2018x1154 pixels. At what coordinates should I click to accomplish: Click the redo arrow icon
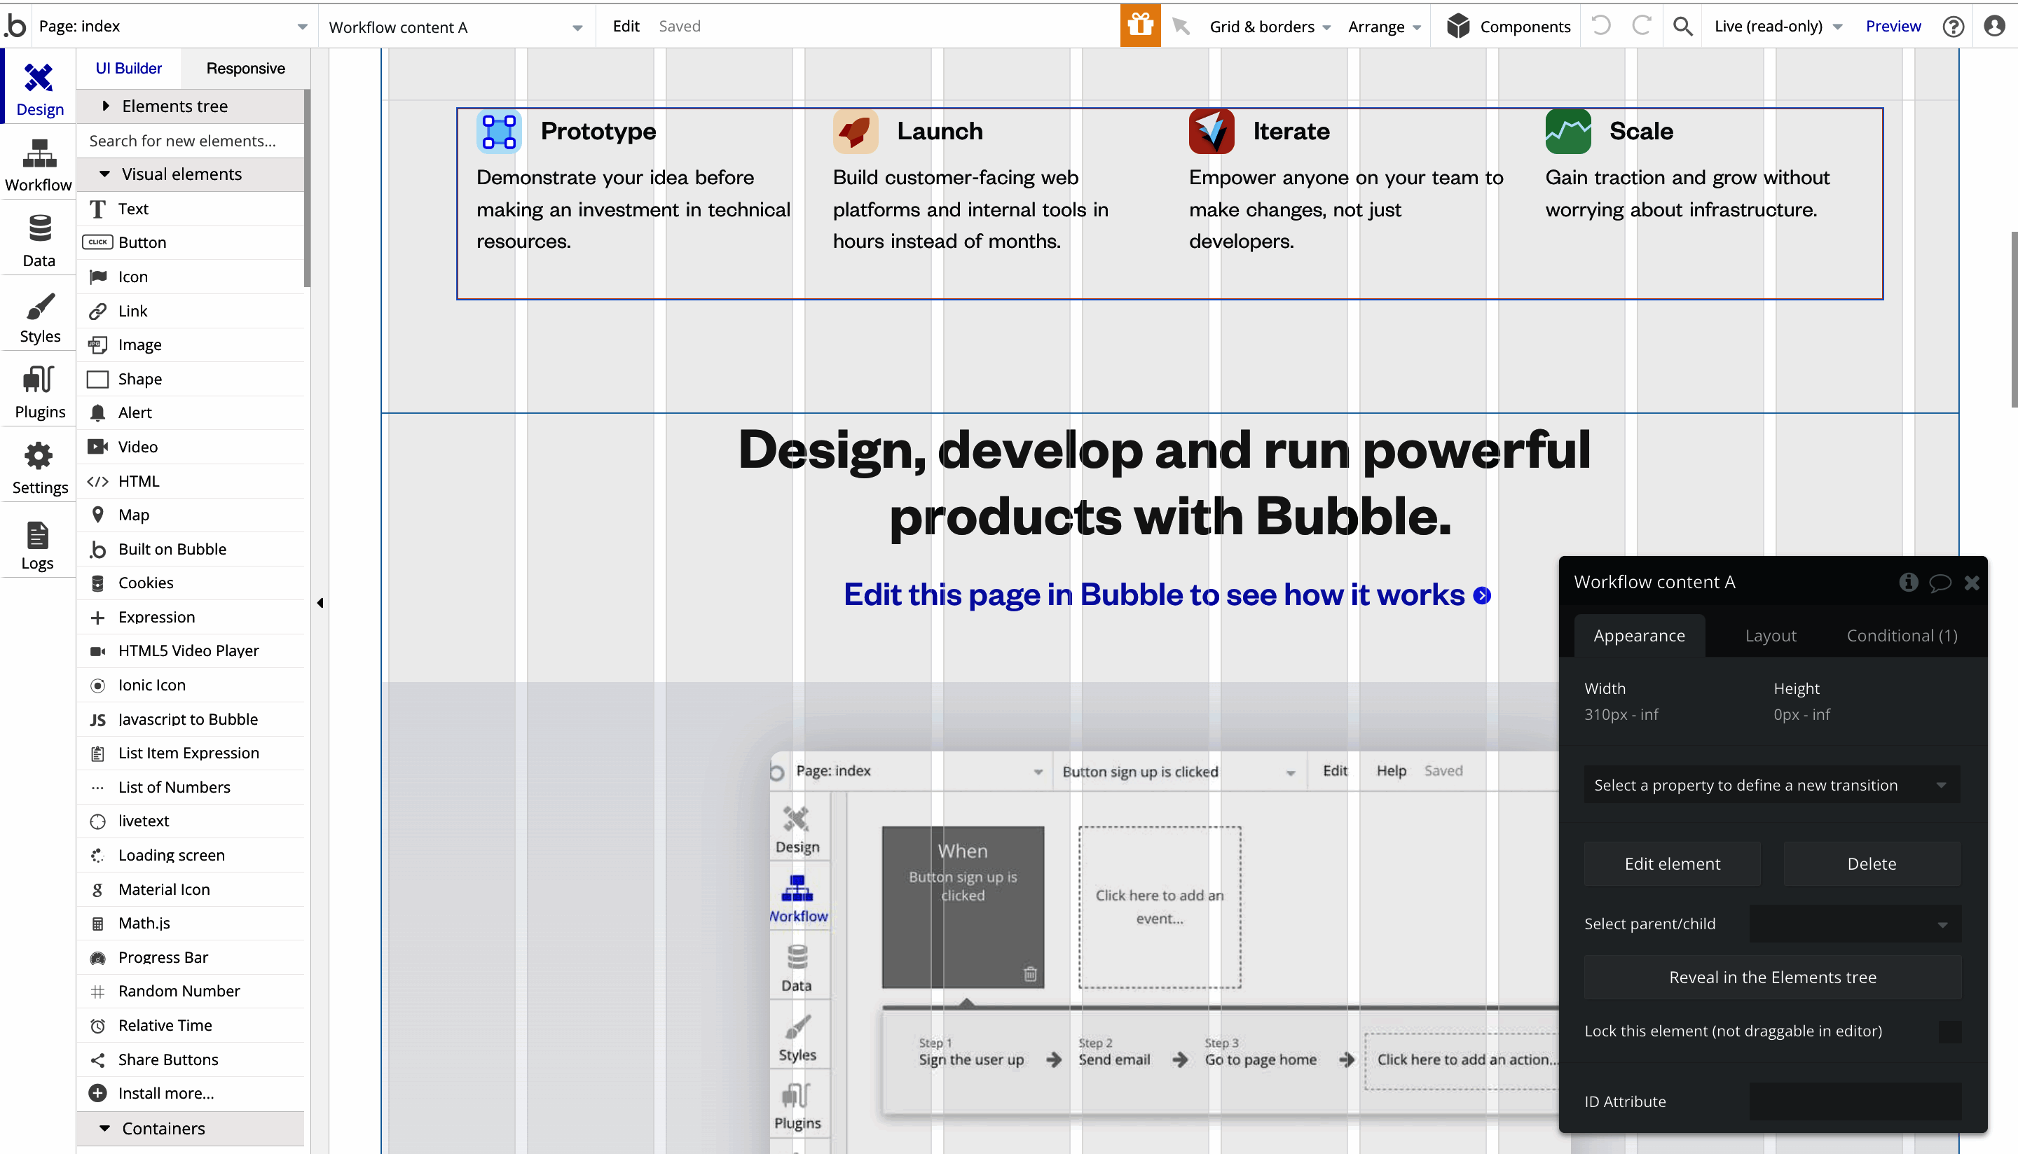pos(1641,25)
